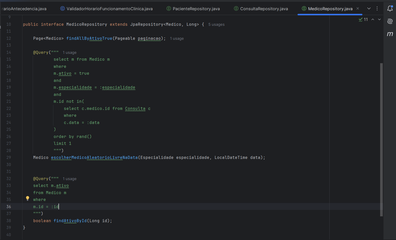
Task: Click the escolherMedicoAleatorioLivreNaData method name
Action: [x=94, y=158]
